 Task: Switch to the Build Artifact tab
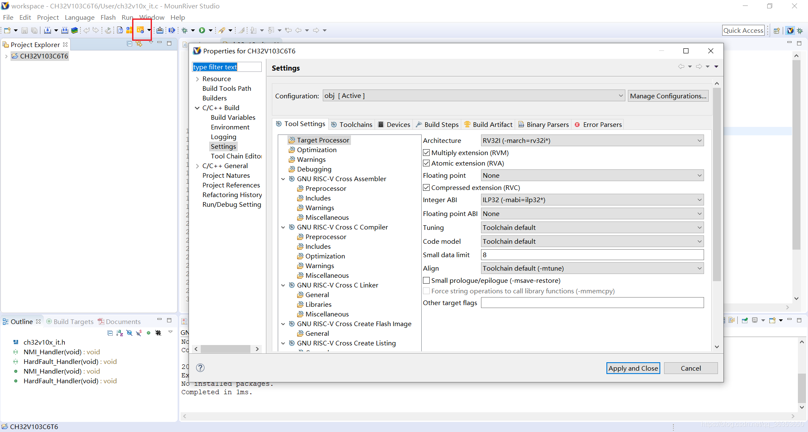[488, 124]
